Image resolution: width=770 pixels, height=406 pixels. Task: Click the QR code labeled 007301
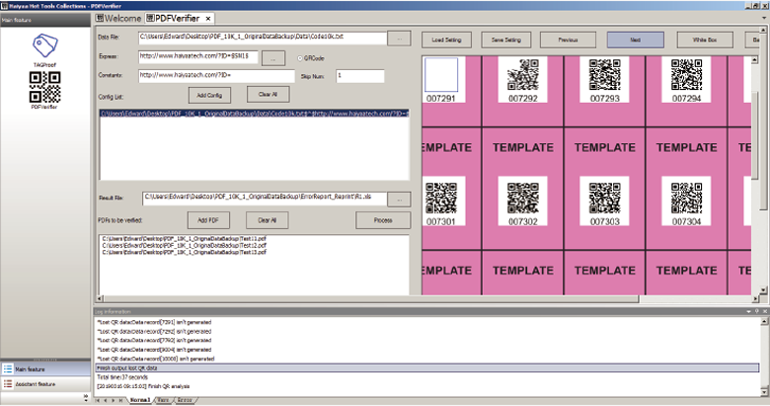(x=441, y=199)
